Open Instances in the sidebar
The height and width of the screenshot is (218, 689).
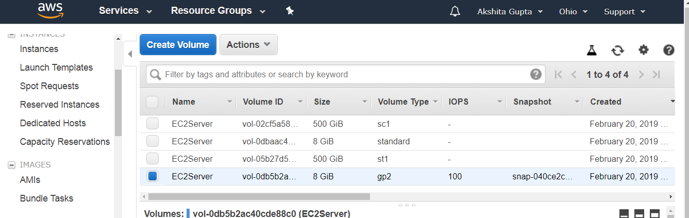(x=39, y=49)
